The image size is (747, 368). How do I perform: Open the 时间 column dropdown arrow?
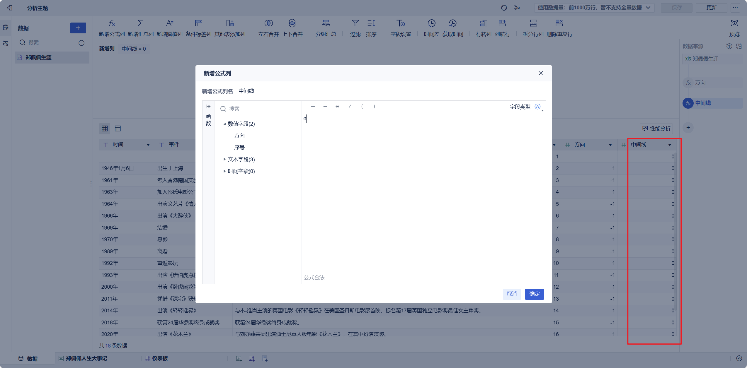pyautogui.click(x=148, y=145)
